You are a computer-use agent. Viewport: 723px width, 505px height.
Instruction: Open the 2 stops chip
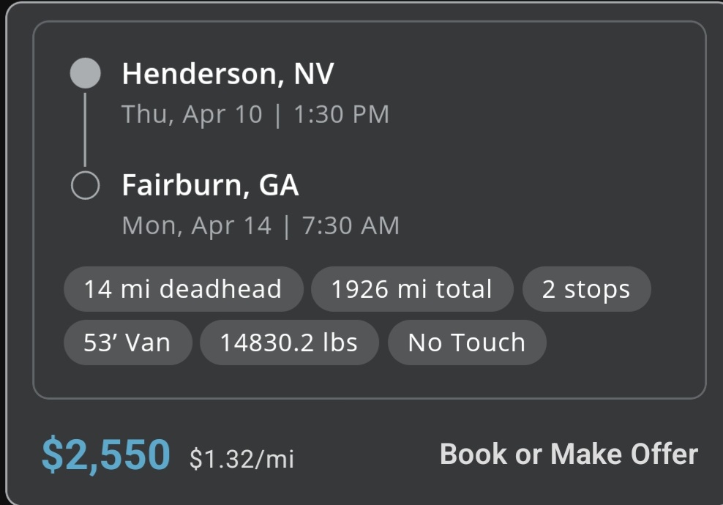coord(586,289)
